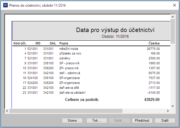Click the horizontal scrollbar thumb

pos(66,111)
